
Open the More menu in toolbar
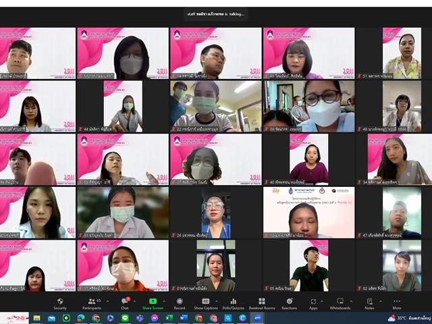pos(397,303)
